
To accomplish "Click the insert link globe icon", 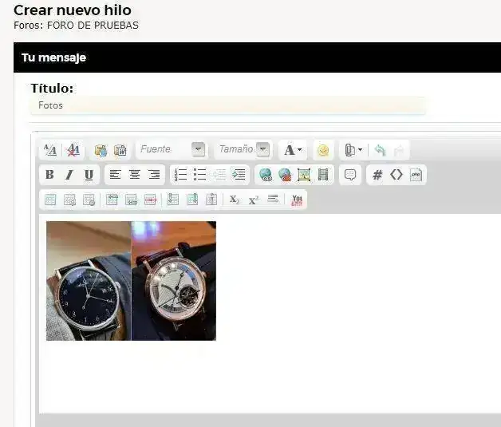I will click(266, 175).
